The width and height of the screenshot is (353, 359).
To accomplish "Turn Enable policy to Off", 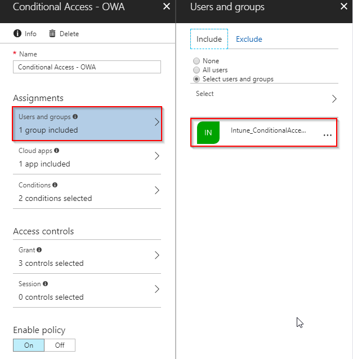I will (60, 345).
